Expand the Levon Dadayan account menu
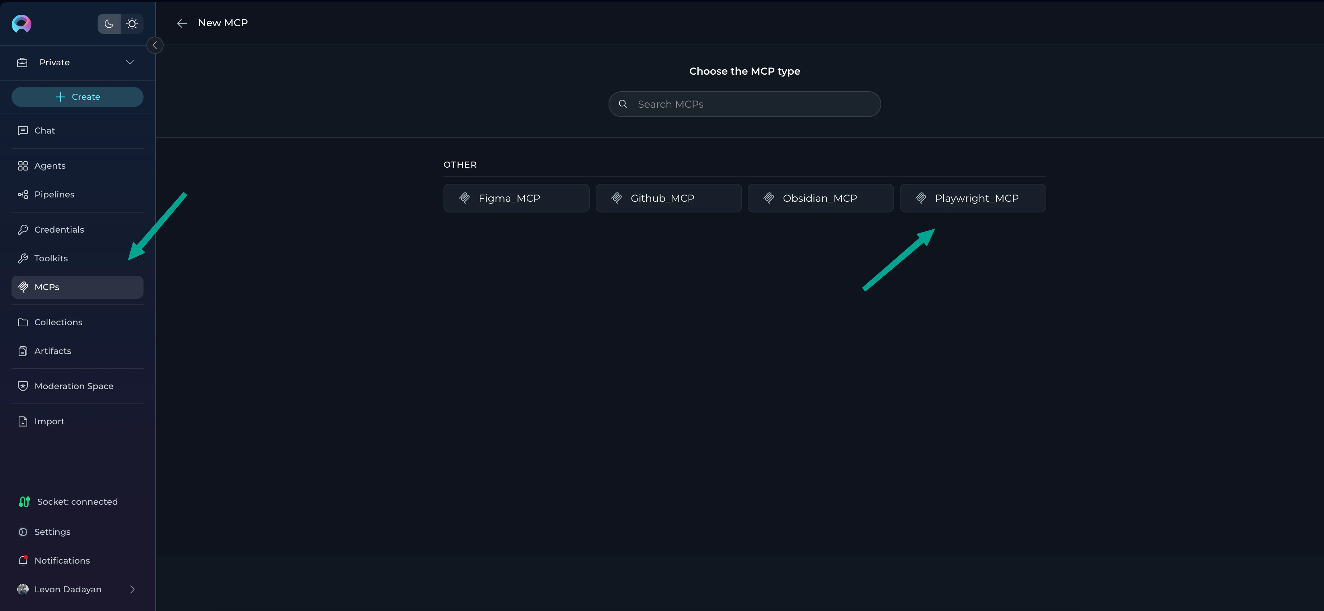1324x611 pixels. point(77,589)
